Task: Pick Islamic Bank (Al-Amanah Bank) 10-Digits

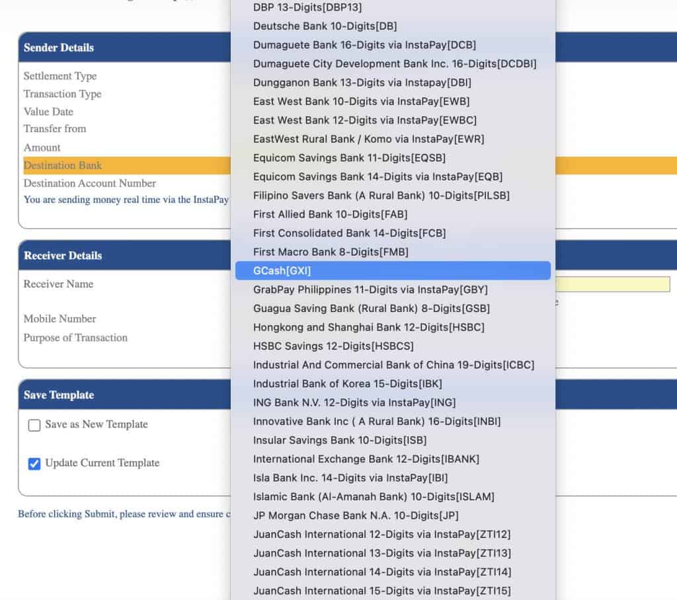Action: pyautogui.click(x=374, y=496)
